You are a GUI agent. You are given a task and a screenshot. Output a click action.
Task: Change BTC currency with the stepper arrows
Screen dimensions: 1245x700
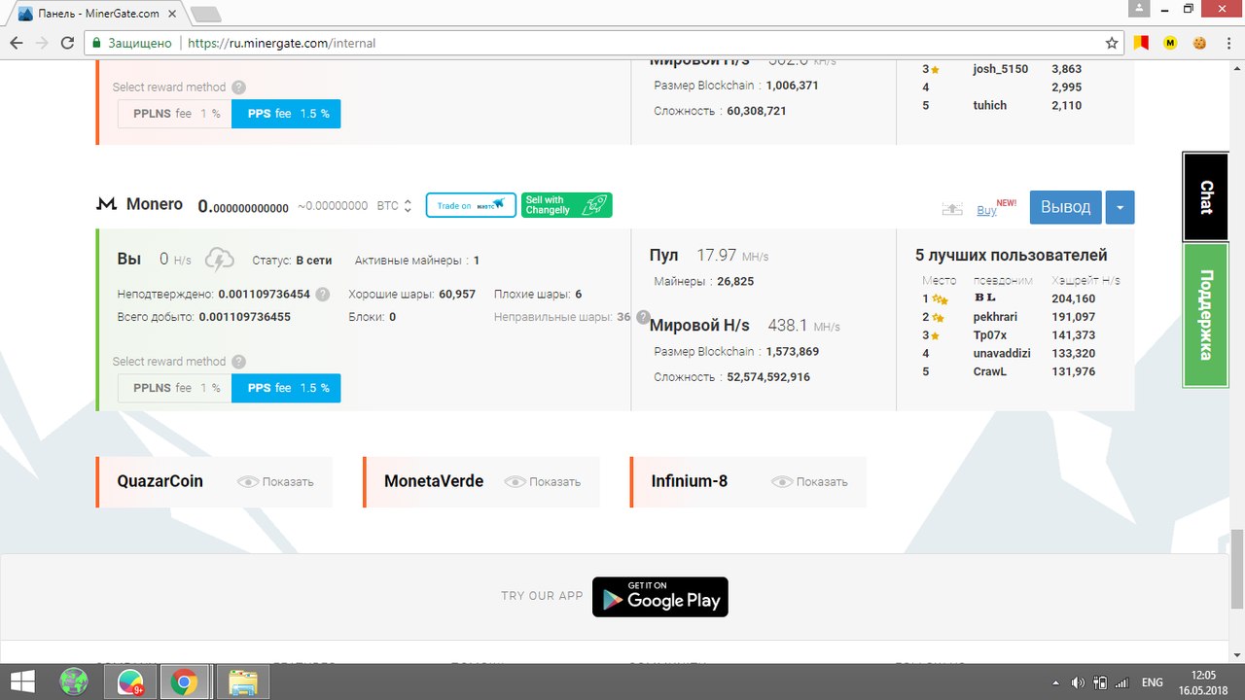(x=408, y=206)
